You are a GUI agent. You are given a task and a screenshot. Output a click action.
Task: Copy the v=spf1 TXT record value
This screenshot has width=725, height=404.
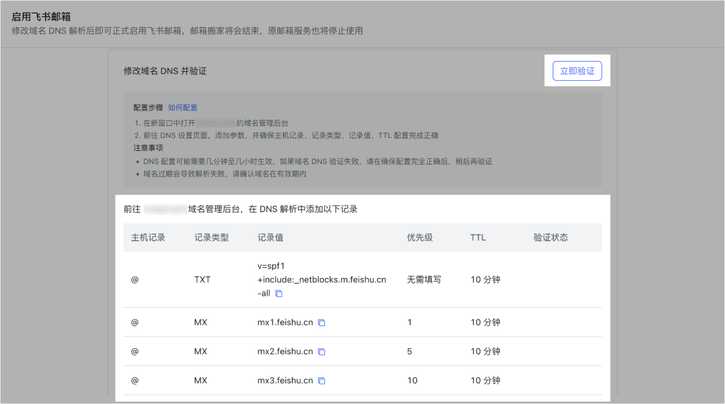pyautogui.click(x=279, y=293)
